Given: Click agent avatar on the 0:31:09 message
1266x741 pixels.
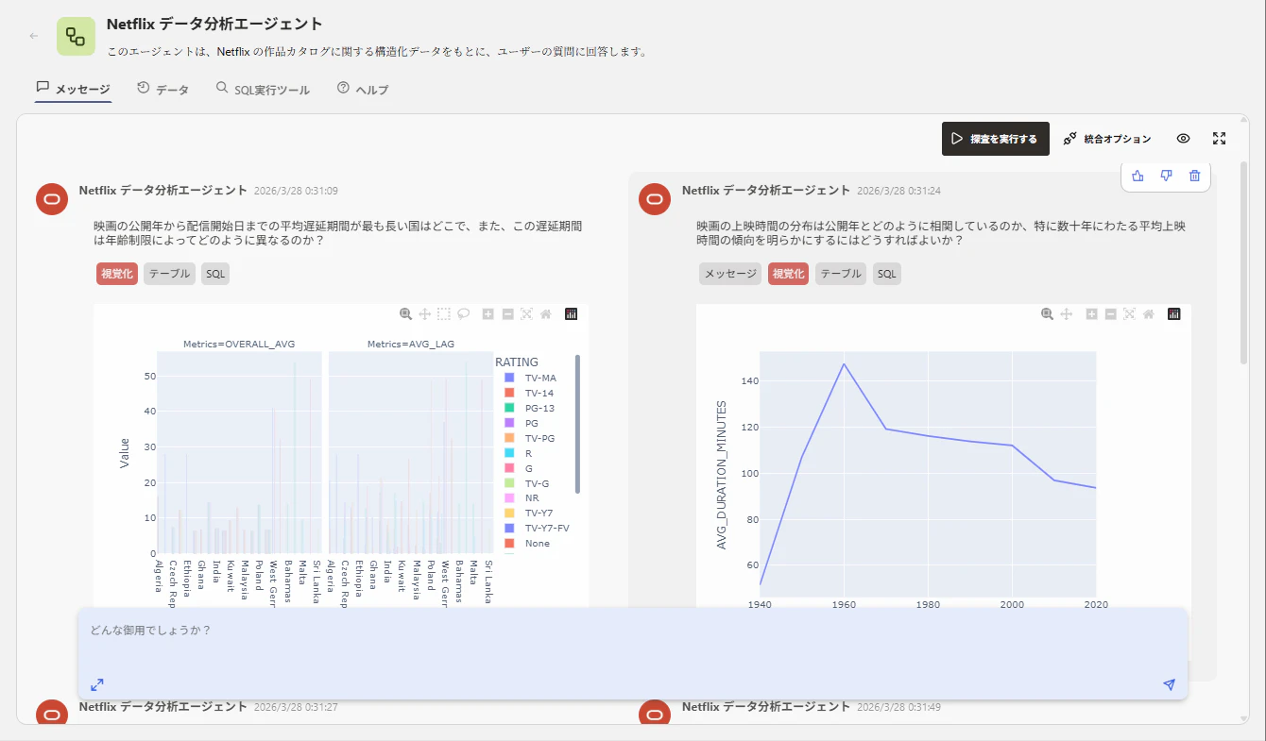Looking at the screenshot, I should (52, 199).
